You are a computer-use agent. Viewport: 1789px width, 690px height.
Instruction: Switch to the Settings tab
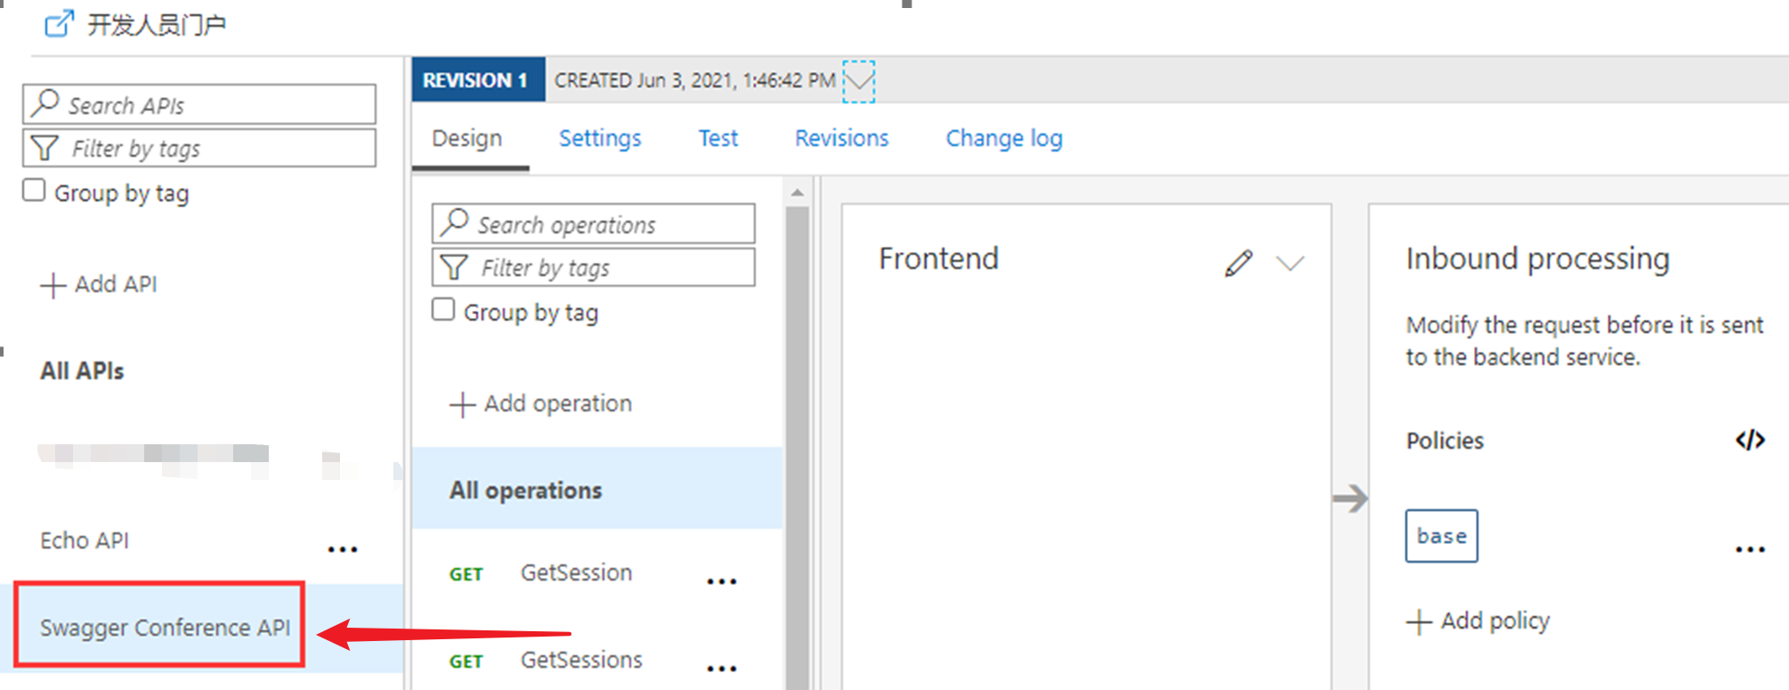click(x=600, y=138)
